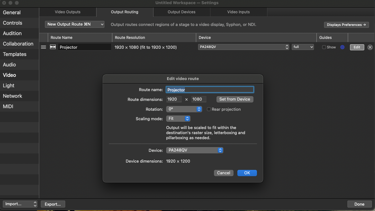Viewport: 375px width, 211px height.
Task: Remove the Projector route with the X icon
Action: click(x=370, y=47)
